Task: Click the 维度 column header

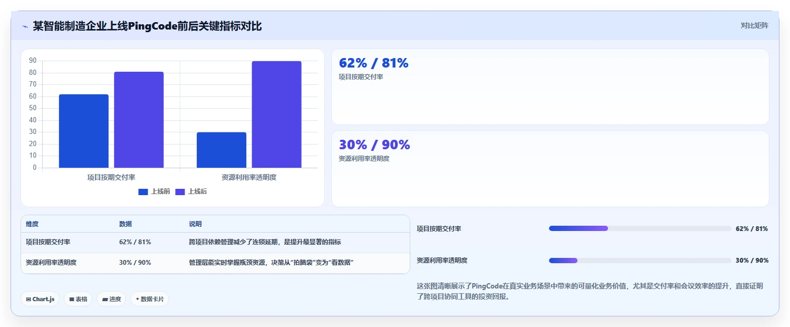Action: click(32, 224)
